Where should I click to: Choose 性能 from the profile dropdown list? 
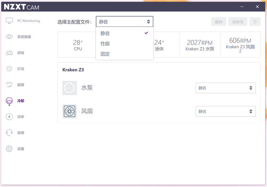(124, 44)
